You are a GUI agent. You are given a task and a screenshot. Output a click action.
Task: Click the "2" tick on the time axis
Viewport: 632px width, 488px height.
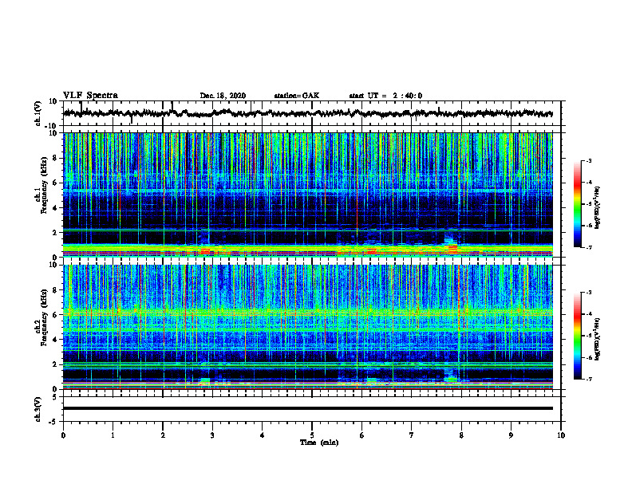point(163,435)
